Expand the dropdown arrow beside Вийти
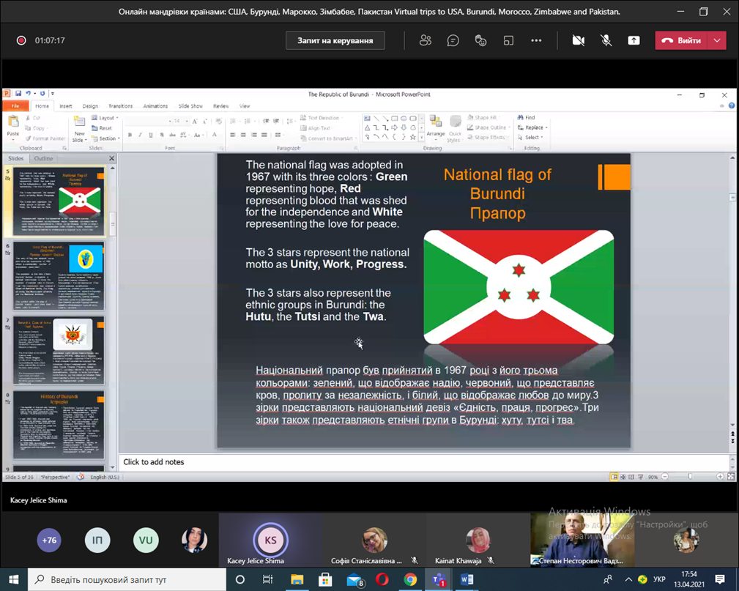The height and width of the screenshot is (591, 739). click(x=717, y=40)
